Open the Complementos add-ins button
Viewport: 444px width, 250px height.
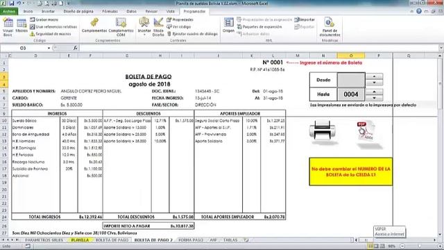point(94,25)
